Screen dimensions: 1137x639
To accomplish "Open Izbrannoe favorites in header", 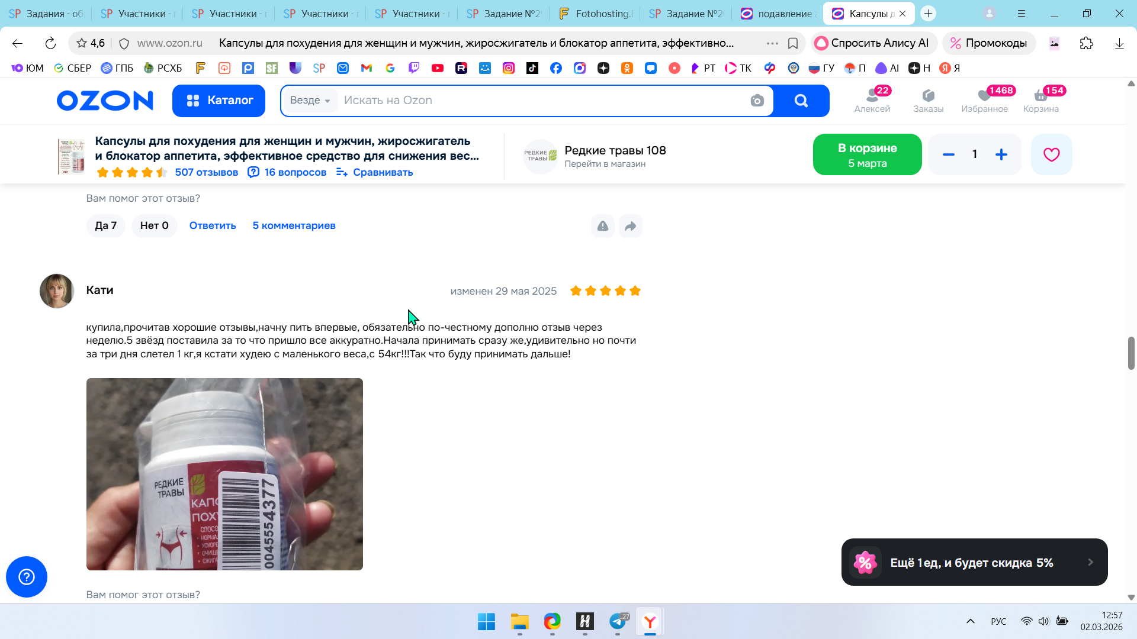I will (984, 100).
